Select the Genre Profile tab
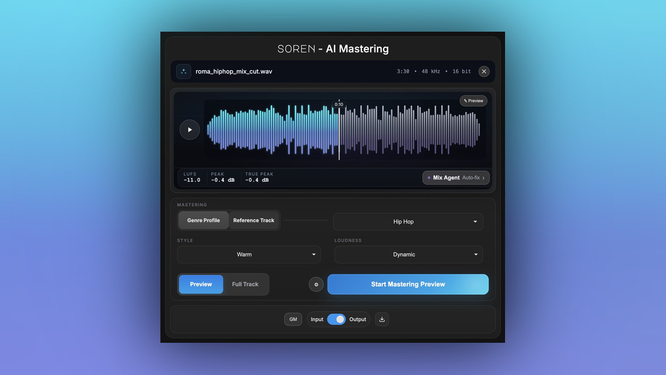666x375 pixels. point(203,221)
